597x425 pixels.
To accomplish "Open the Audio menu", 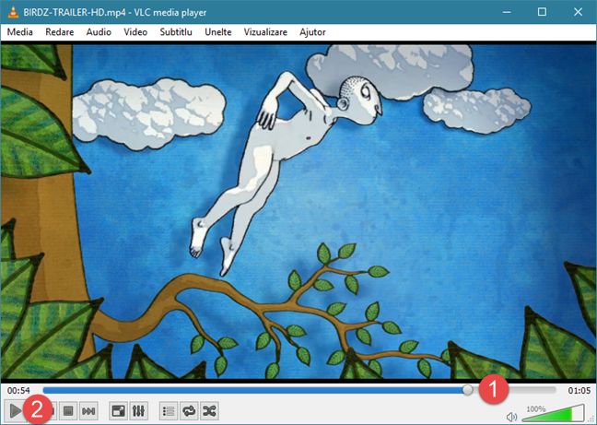I will (x=99, y=32).
